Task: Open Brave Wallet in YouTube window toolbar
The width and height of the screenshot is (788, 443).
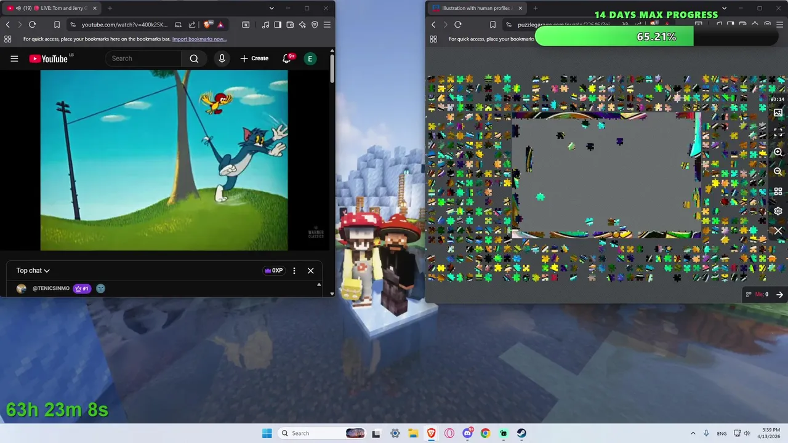Action: point(290,25)
